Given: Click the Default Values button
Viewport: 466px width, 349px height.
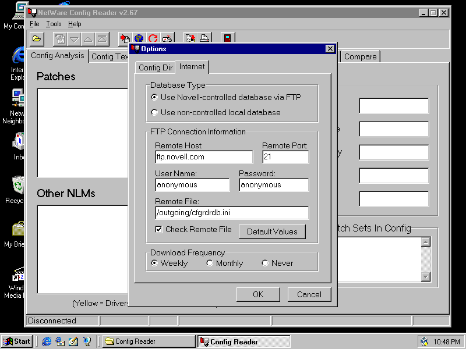Looking at the screenshot, I should [272, 232].
